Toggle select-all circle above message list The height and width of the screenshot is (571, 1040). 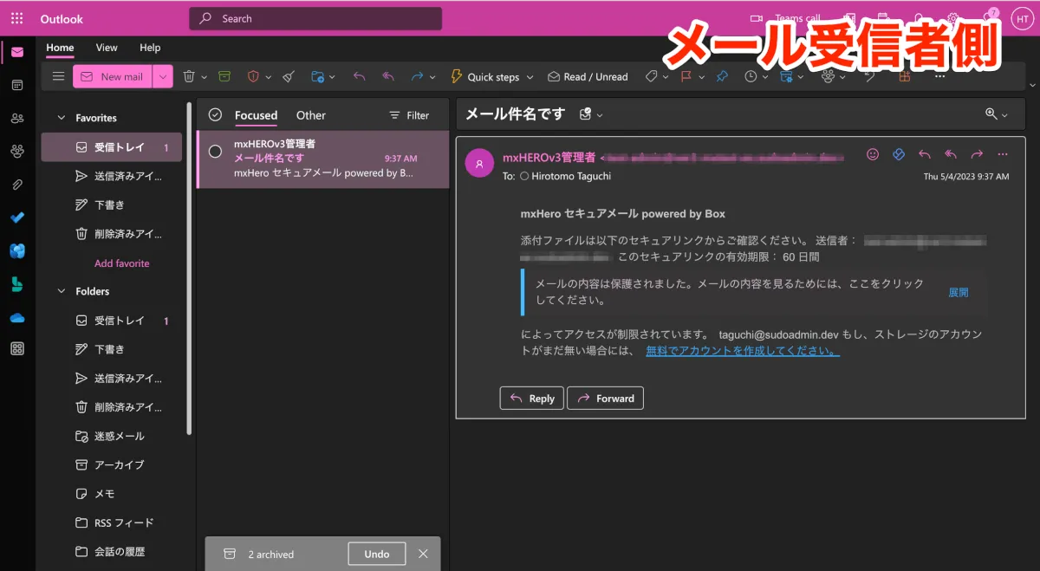(216, 115)
